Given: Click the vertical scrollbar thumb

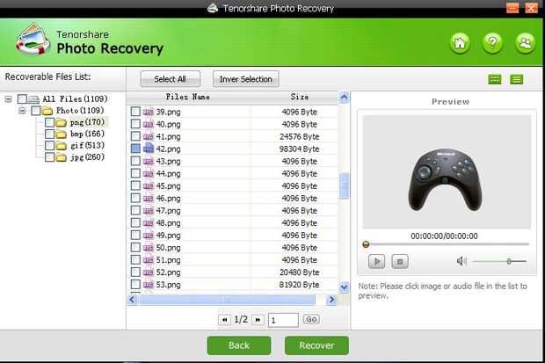Looking at the screenshot, I should 344,185.
